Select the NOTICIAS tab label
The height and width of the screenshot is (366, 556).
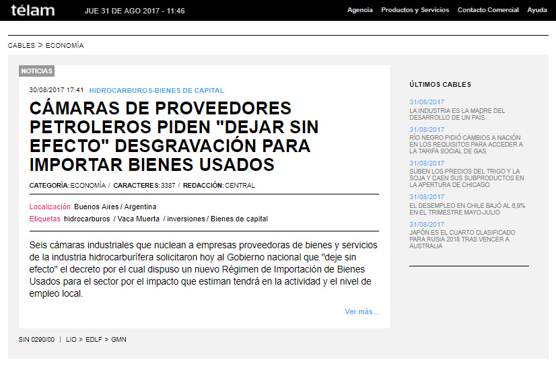36,71
